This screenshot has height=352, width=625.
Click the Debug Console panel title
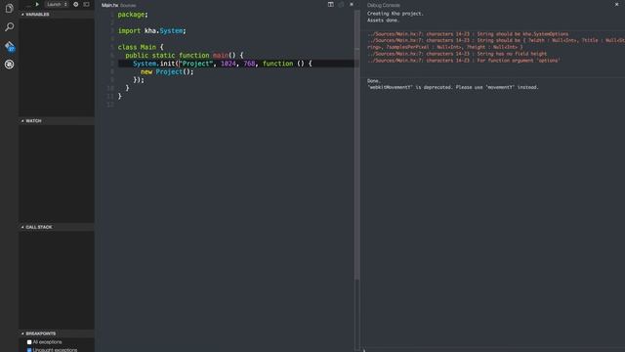coord(384,5)
